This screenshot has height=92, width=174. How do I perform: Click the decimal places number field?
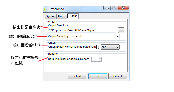click(95, 59)
